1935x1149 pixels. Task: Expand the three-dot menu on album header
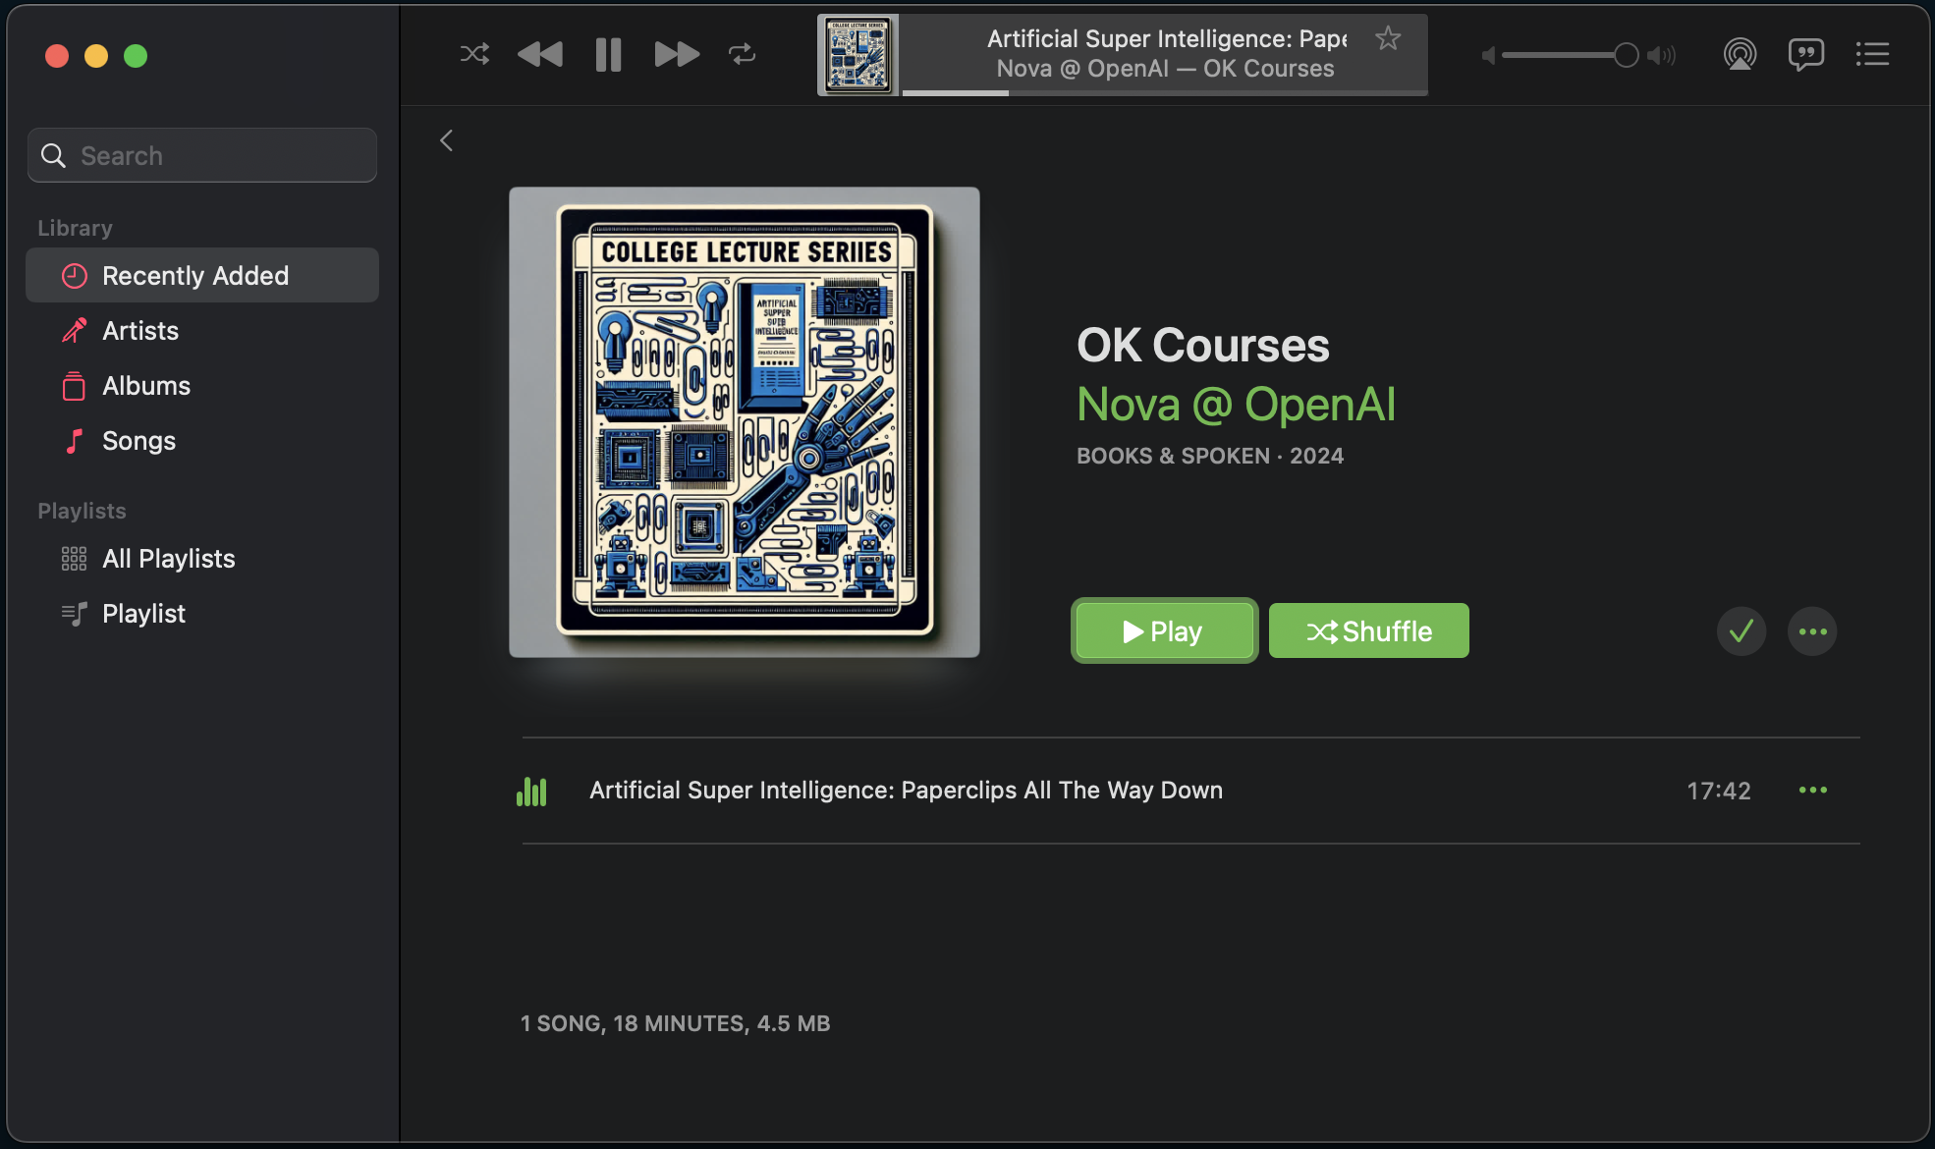click(x=1812, y=630)
